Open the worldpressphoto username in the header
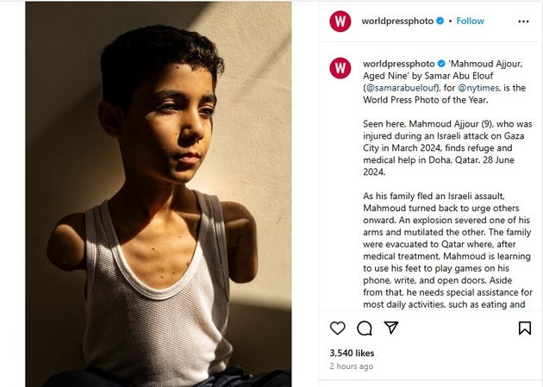Screen dimensions: 543x387 tap(397, 21)
